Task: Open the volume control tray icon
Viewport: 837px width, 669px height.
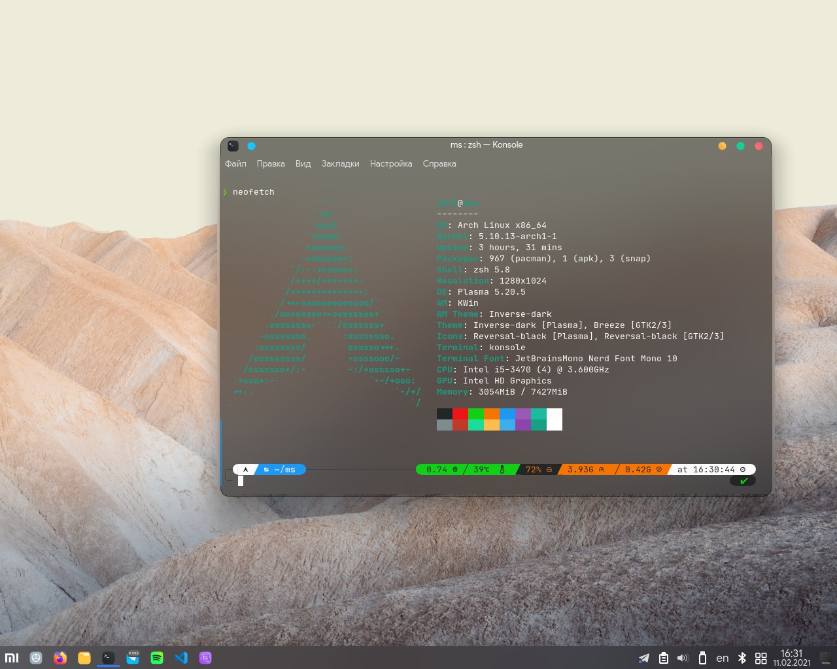Action: point(683,658)
